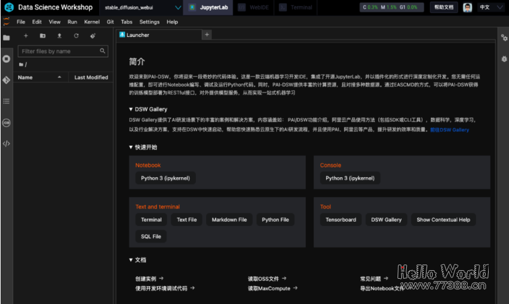Click the search magnifier in file filter
Image resolution: width=509 pixels, height=304 pixels.
[x=103, y=51]
